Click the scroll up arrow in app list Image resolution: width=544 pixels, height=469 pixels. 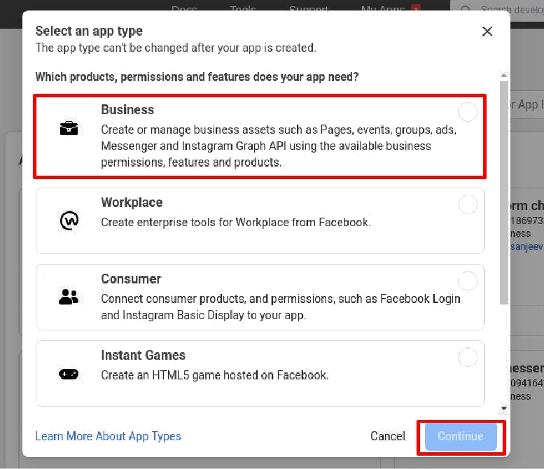pos(504,76)
